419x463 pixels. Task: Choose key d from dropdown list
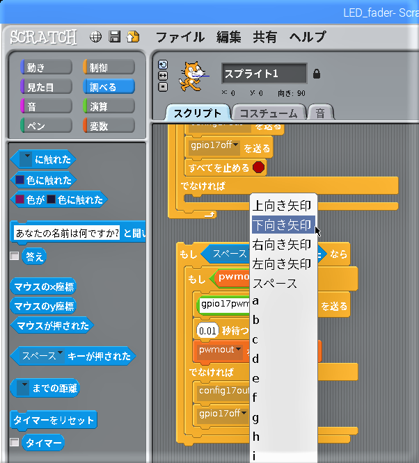283,359
